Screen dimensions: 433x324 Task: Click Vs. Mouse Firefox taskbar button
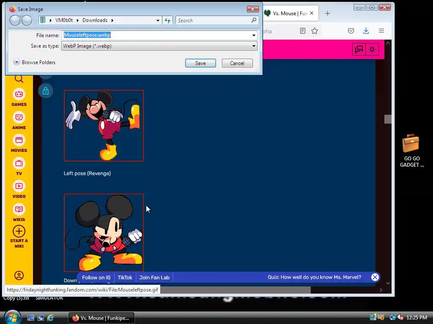coord(101,318)
